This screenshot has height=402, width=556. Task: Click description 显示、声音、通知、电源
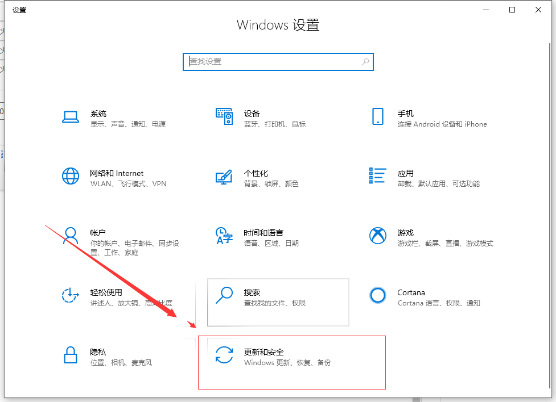pos(128,124)
